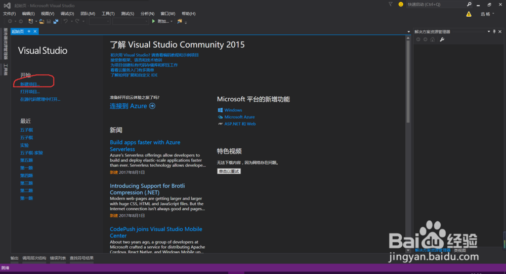This screenshot has width=506, height=274.
Task: Click the Navigate Forward arrow icon
Action: (x=21, y=21)
